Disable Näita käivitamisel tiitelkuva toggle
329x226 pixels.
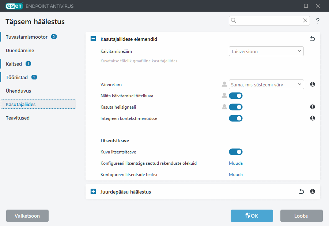point(235,96)
